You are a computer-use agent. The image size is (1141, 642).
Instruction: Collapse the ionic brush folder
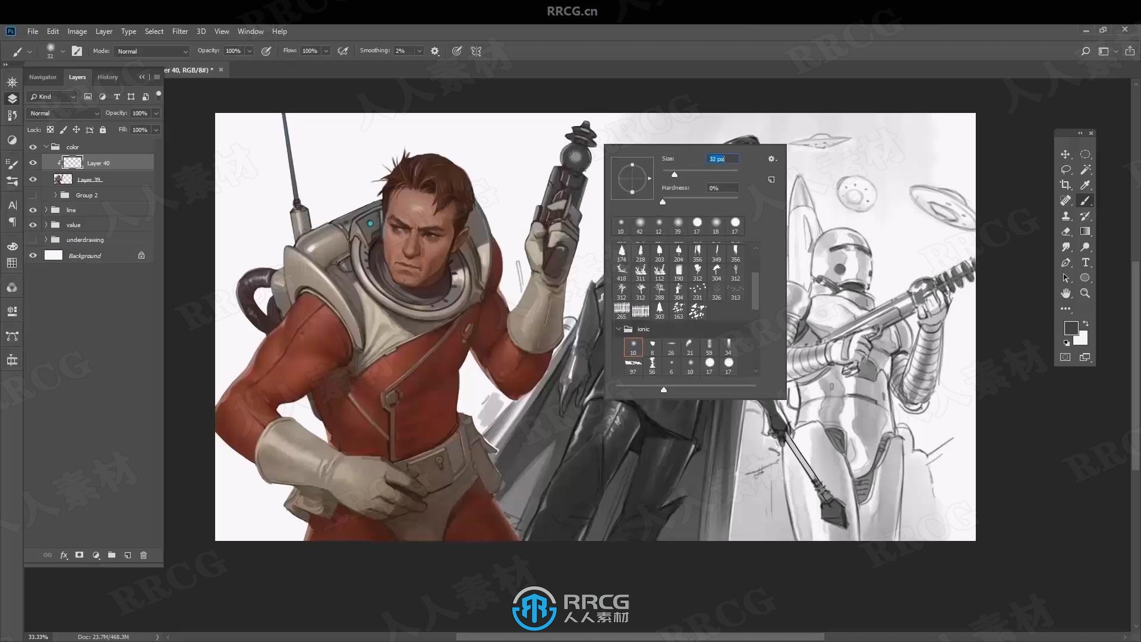[619, 329]
